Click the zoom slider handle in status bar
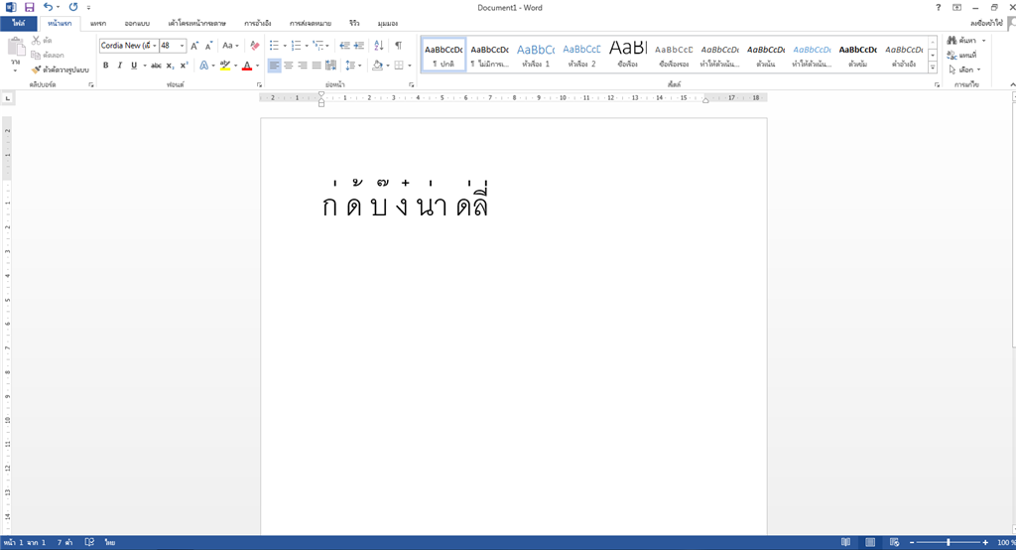The image size is (1016, 550). pyautogui.click(x=948, y=542)
